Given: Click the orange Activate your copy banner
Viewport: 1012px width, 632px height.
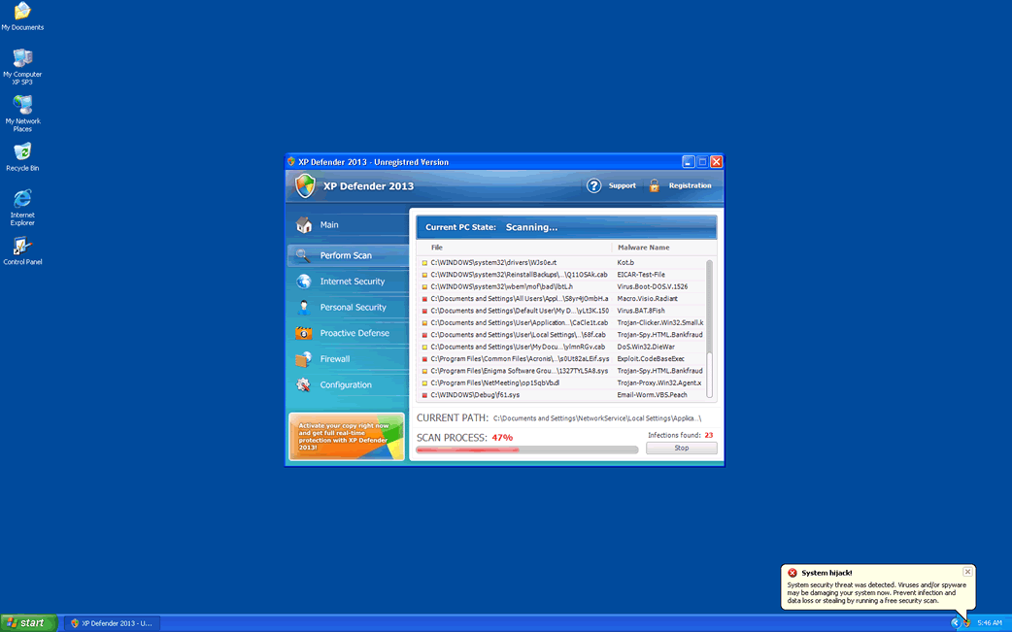Looking at the screenshot, I should coord(347,436).
